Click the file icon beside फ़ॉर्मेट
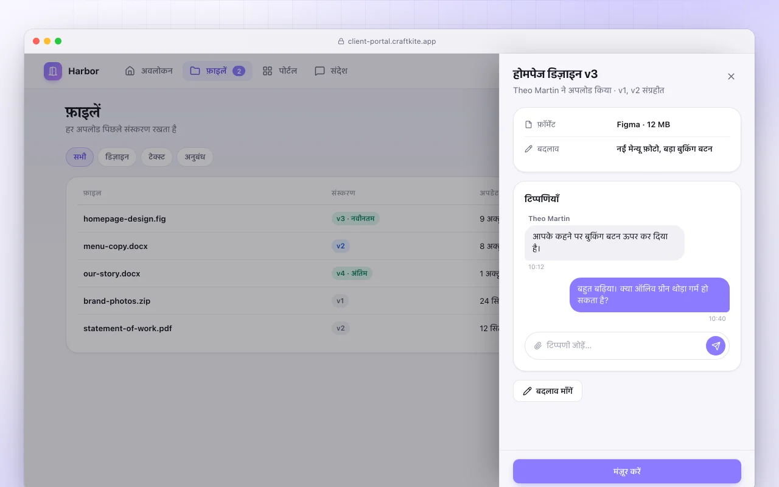This screenshot has height=487, width=779. 528,125
